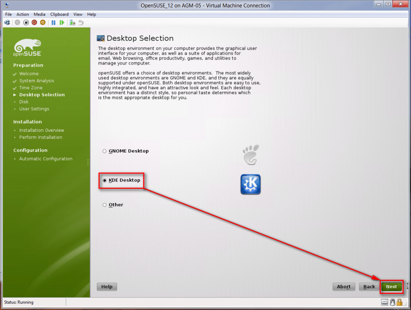This screenshot has height=310, width=411.
Task: Open the Help menu in the menu bar
Action: [x=91, y=14]
